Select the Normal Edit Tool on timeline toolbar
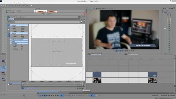 61,95
